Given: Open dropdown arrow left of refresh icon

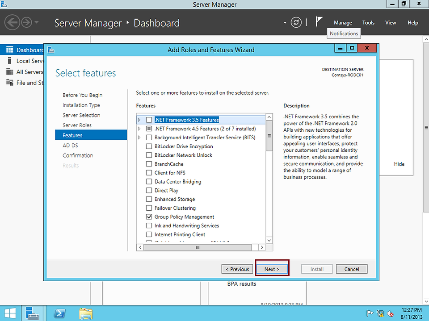Looking at the screenshot, I should [285, 23].
